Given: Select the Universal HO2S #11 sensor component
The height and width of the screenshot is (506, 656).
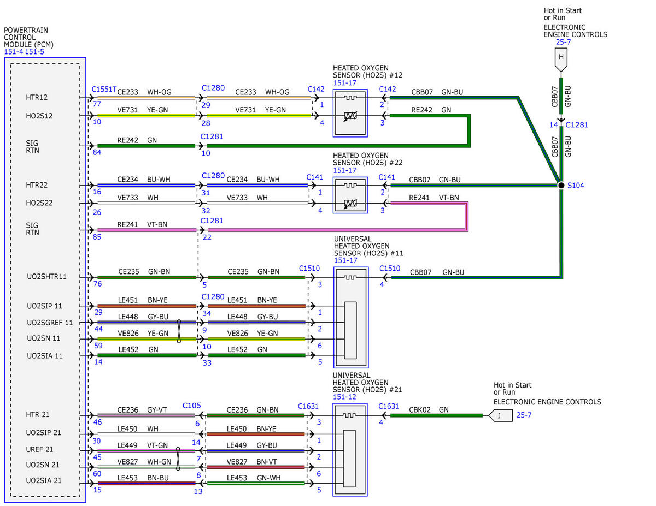Looking at the screenshot, I should (x=350, y=317).
